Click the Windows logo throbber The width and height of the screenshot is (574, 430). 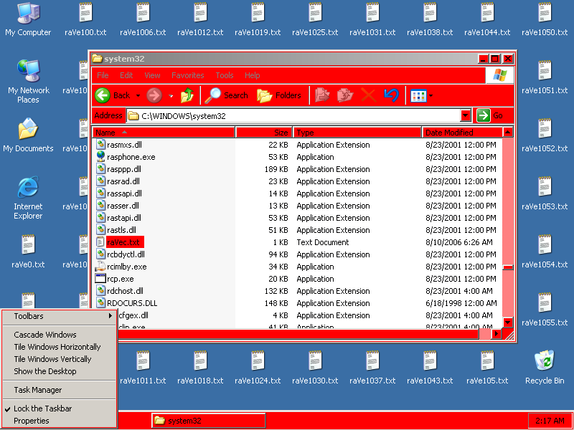pos(499,75)
